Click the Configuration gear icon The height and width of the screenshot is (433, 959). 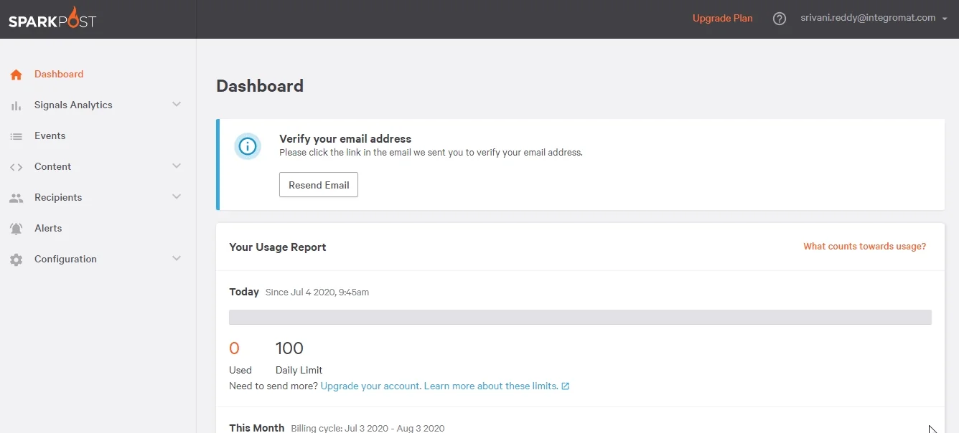tap(16, 260)
